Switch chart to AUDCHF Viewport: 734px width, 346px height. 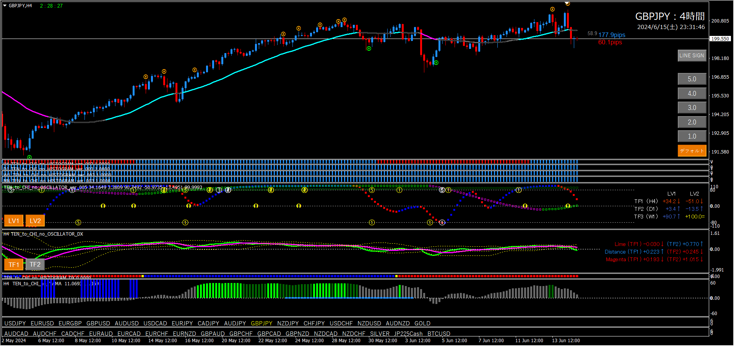point(45,334)
